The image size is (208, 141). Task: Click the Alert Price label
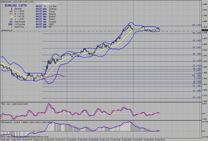point(19,27)
